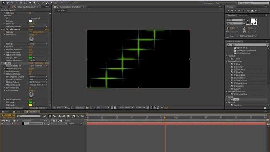The width and height of the screenshot is (270, 152).
Task: Select the Character panel tab
Action: 231,15
